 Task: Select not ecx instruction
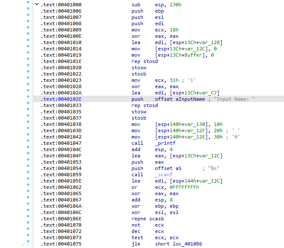[x=147, y=225]
